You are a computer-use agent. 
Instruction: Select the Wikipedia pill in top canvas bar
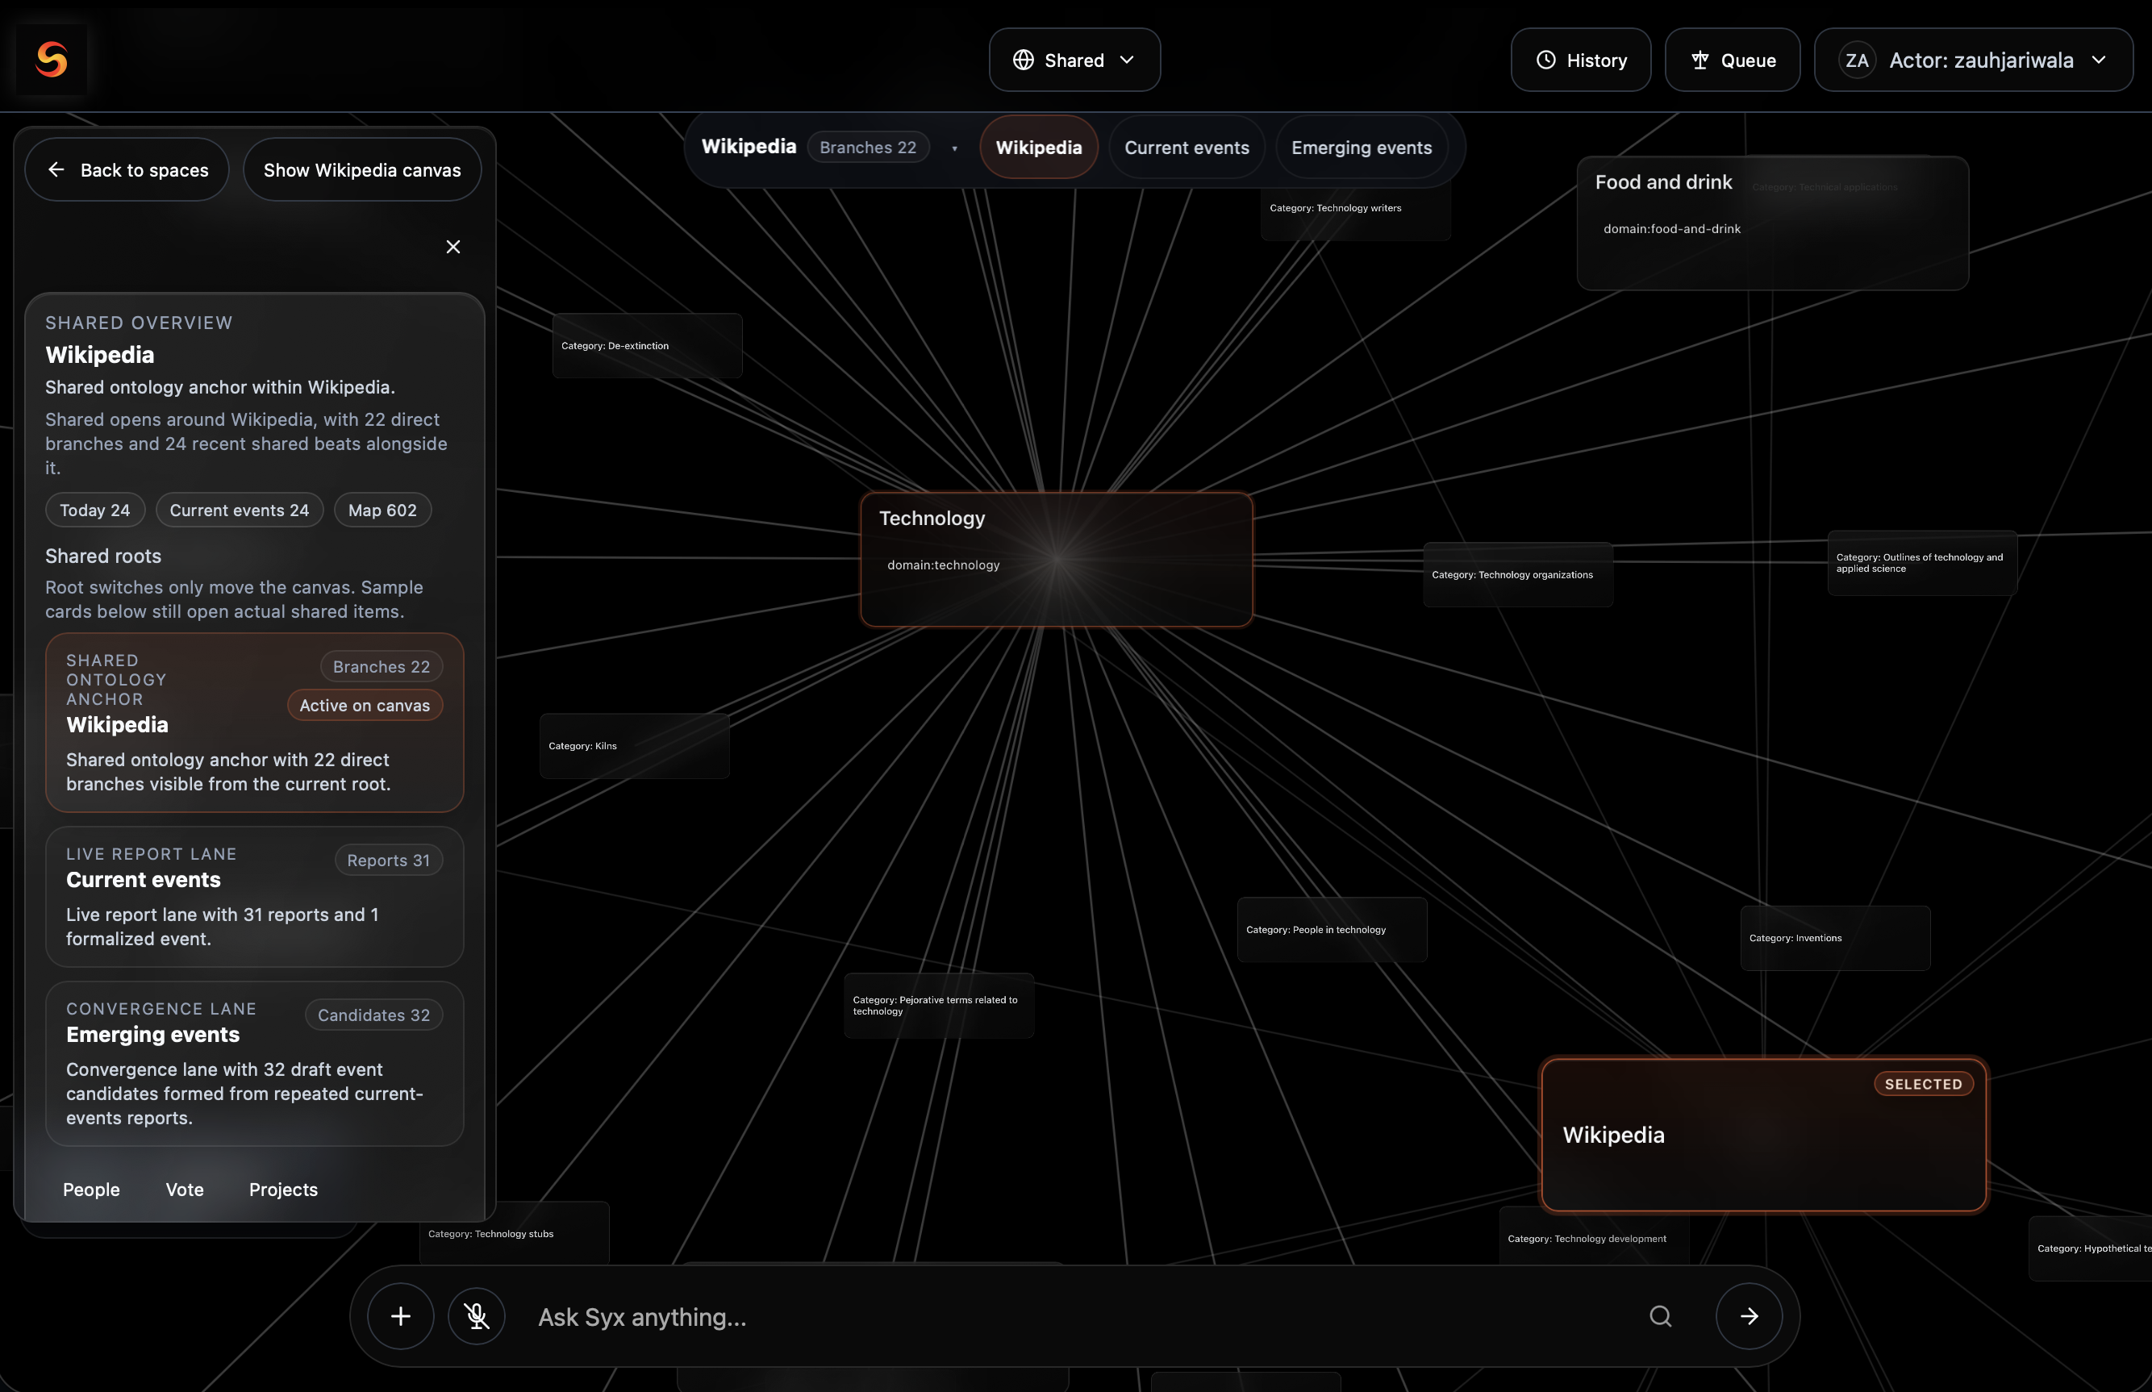click(1038, 147)
